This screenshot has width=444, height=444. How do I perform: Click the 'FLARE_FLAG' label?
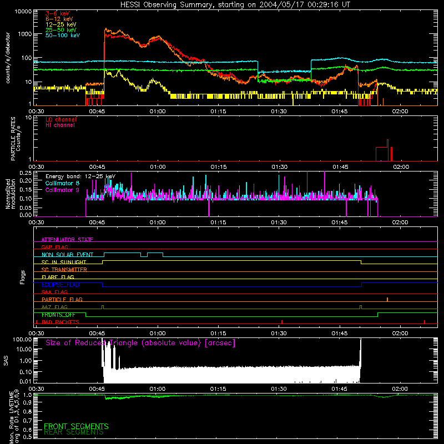pos(58,277)
